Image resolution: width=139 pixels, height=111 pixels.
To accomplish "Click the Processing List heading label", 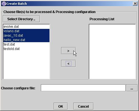I will [x=102, y=19].
